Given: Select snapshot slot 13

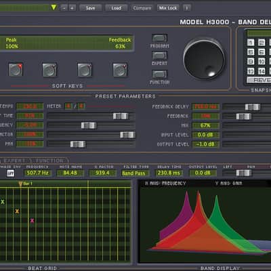Looking at the screenshot, I should (251, 71).
